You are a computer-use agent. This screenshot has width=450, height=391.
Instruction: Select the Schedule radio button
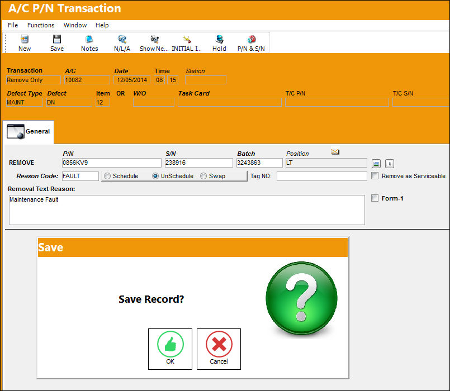(x=107, y=176)
